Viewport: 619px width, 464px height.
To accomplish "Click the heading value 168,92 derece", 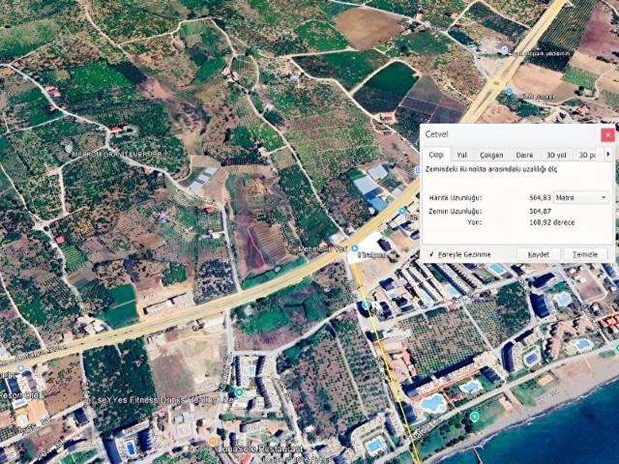I will pyautogui.click(x=552, y=222).
